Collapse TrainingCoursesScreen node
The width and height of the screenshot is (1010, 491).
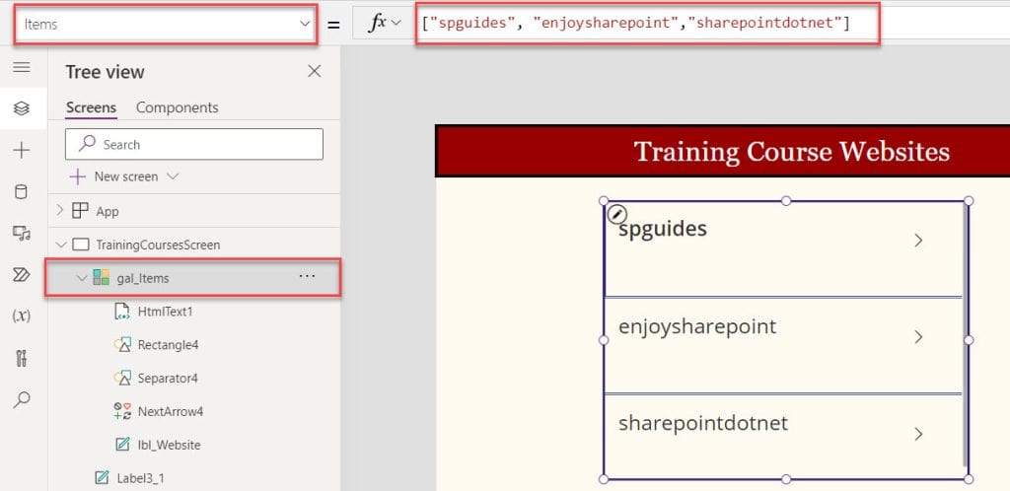point(61,245)
